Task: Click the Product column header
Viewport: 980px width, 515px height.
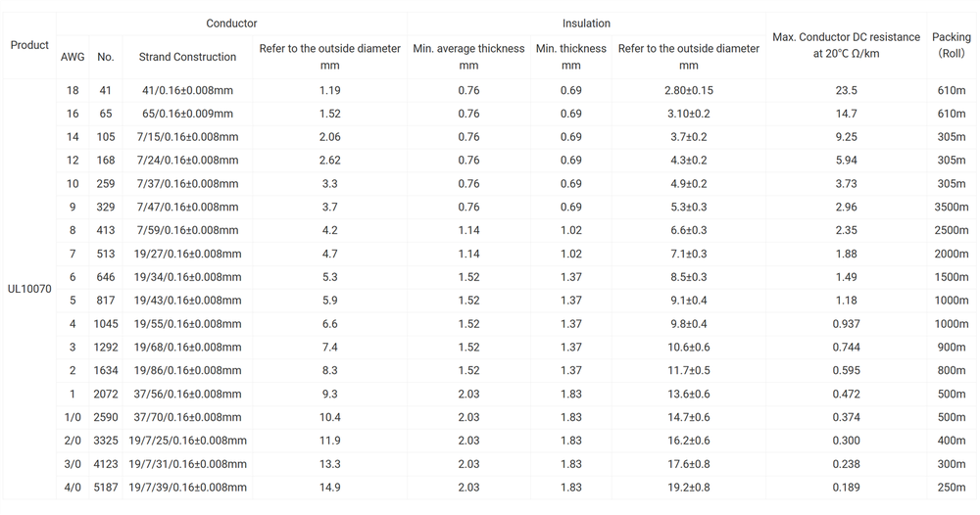Action: [x=29, y=45]
